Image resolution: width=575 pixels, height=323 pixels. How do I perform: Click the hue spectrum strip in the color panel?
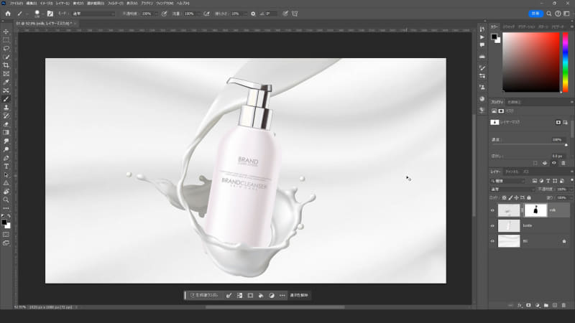[566, 62]
